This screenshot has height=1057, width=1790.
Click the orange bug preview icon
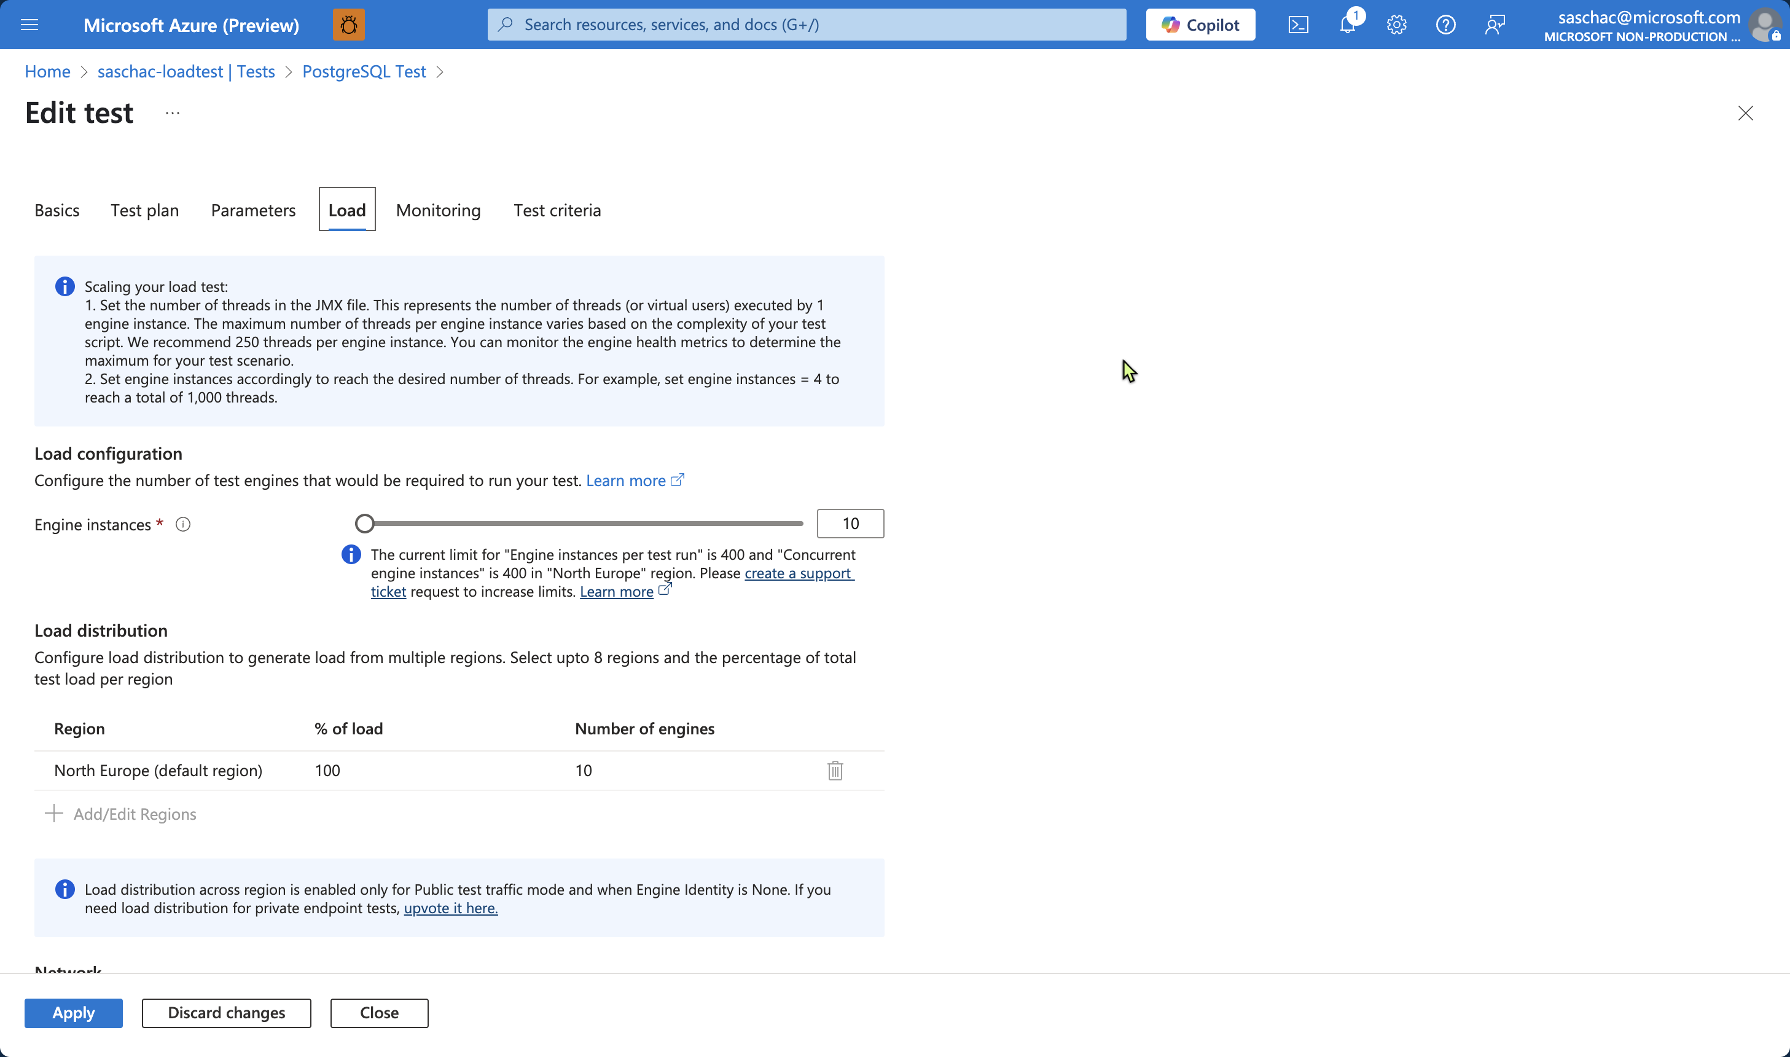coord(349,25)
